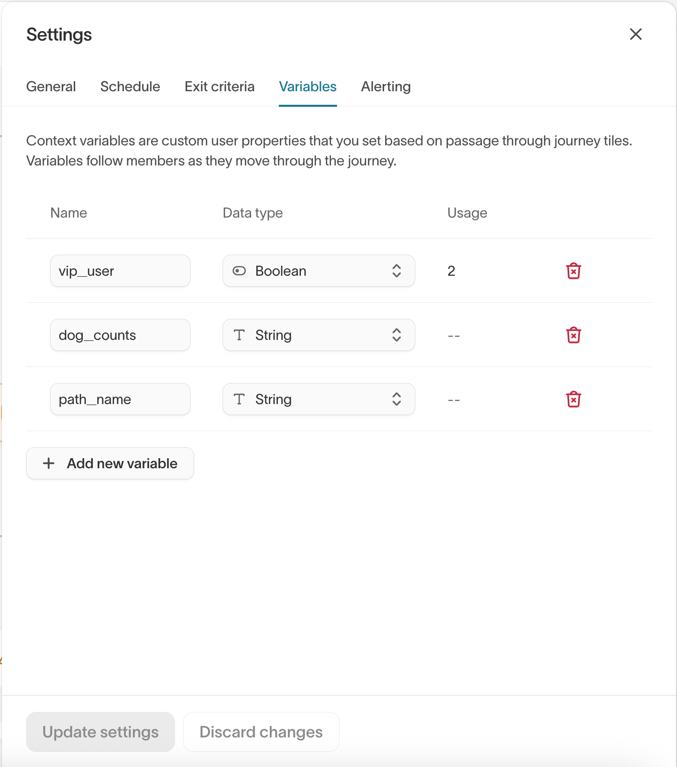This screenshot has width=677, height=767.
Task: Delete the path_name variable
Action: point(573,399)
